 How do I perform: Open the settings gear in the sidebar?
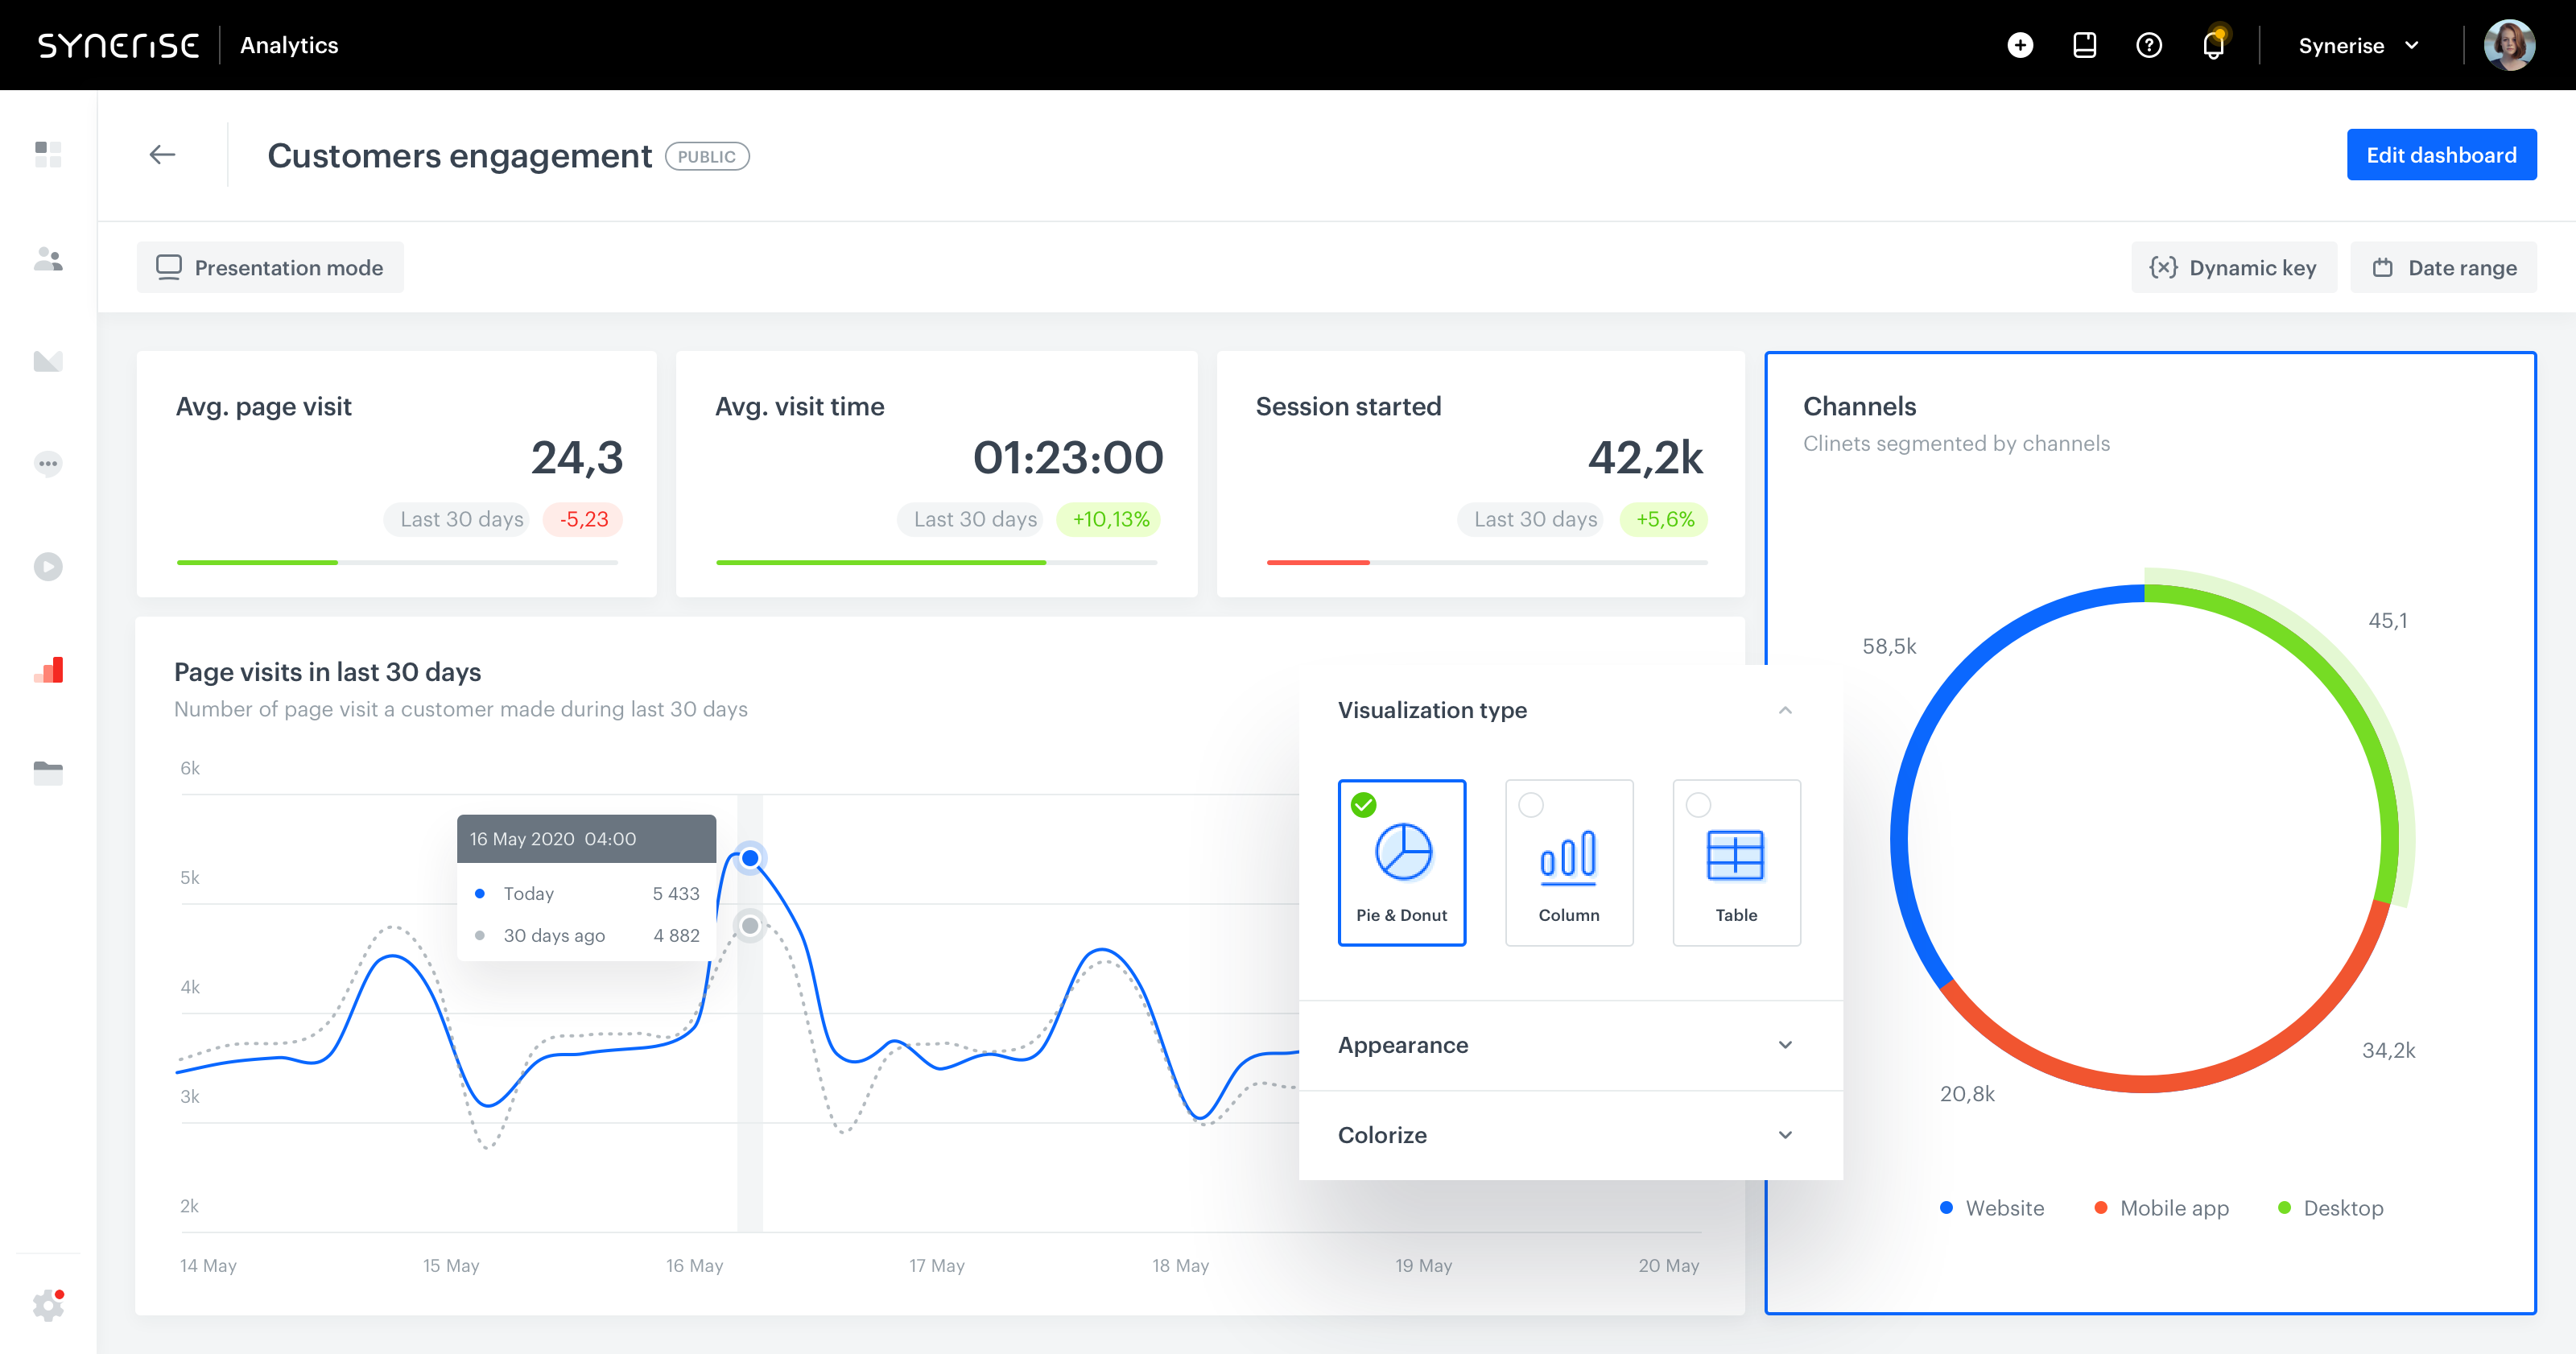tap(48, 1304)
